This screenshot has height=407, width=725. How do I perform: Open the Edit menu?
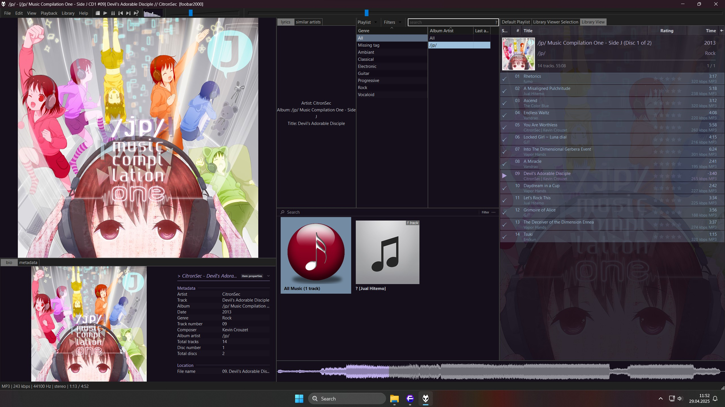tap(19, 13)
